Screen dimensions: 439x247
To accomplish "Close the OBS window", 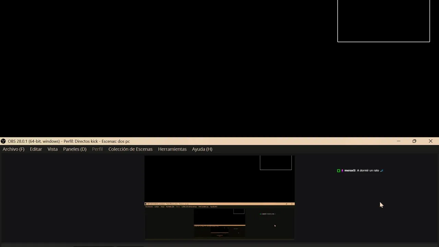I will click(431, 141).
